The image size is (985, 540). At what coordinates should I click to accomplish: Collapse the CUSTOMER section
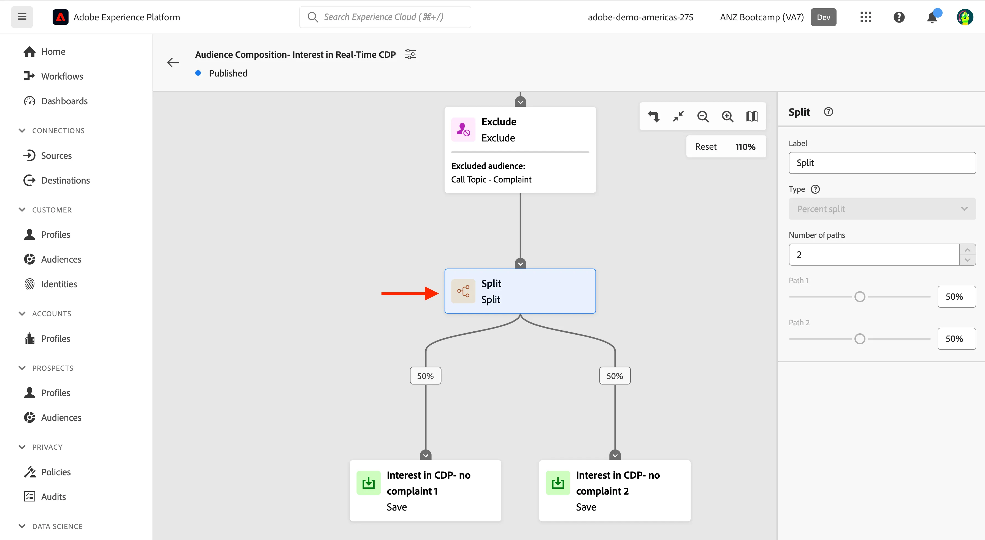(x=22, y=210)
